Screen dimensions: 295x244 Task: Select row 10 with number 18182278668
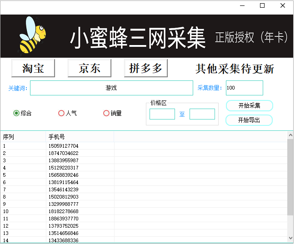pyautogui.click(x=63, y=211)
